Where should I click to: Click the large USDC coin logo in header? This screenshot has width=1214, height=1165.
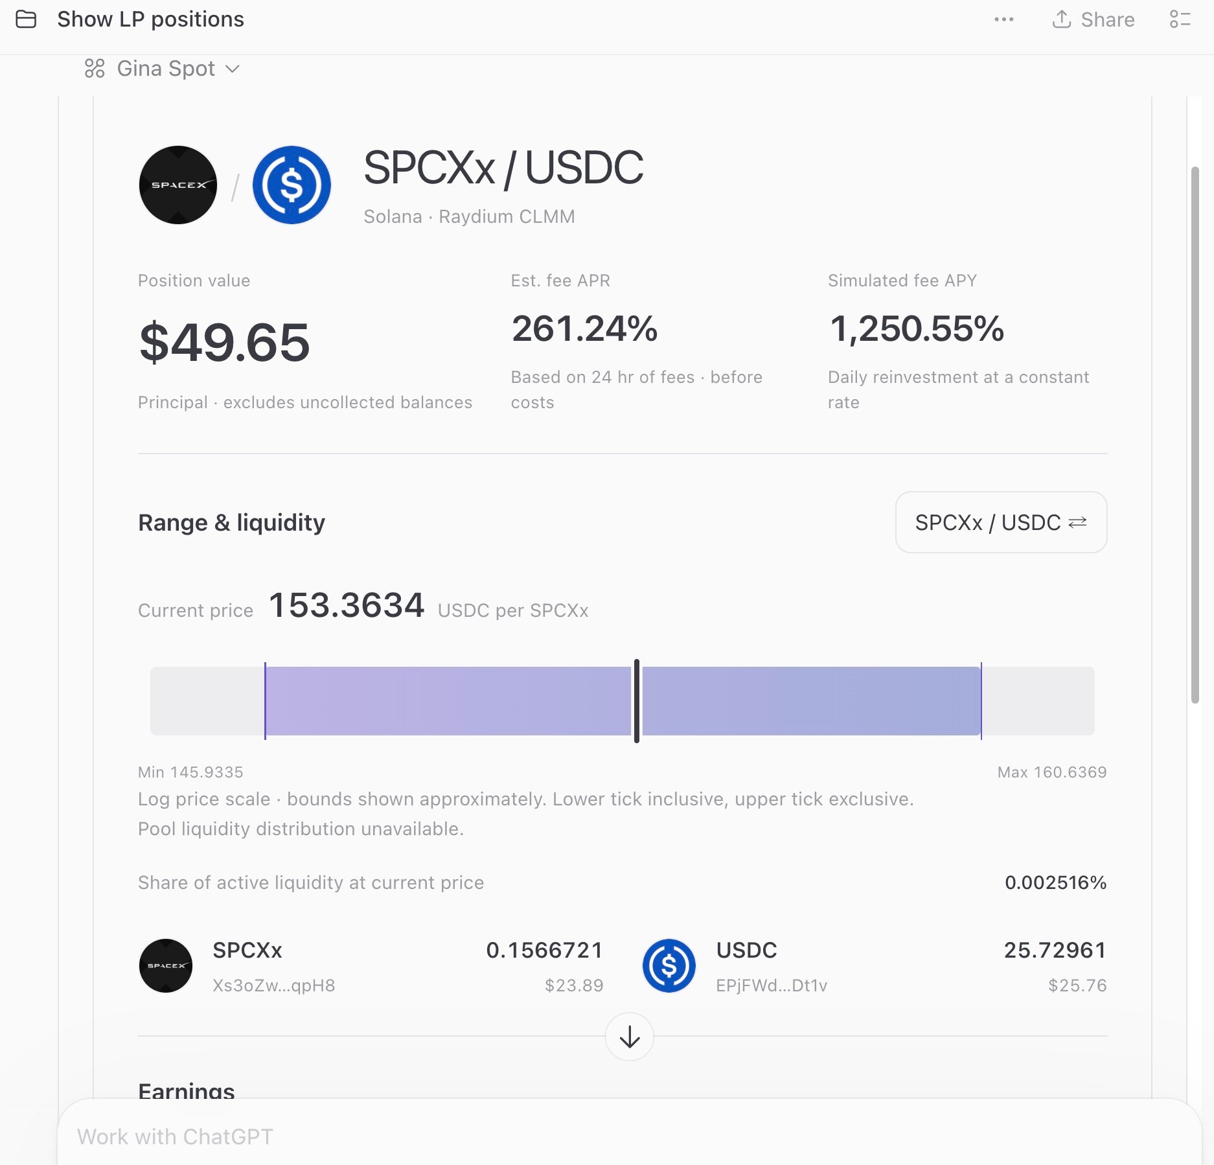[292, 185]
